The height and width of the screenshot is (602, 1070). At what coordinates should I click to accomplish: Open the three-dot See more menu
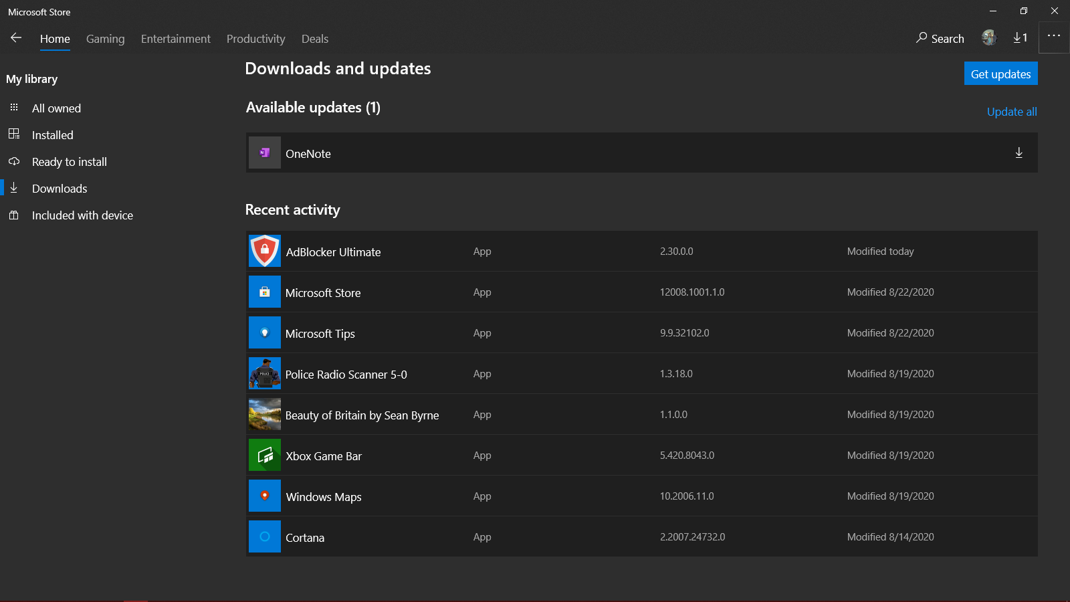point(1054,36)
